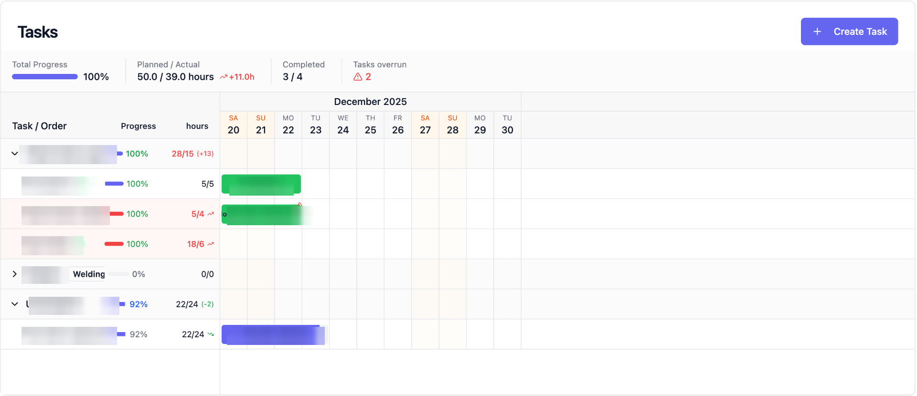Click the 0% progress value in Welding row
917x396 pixels.
(139, 274)
